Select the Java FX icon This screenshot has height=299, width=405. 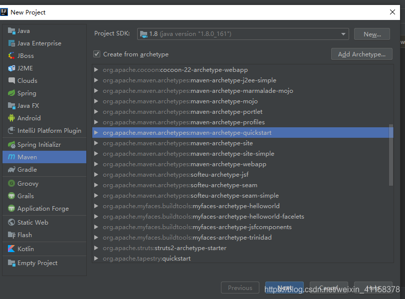click(x=11, y=106)
